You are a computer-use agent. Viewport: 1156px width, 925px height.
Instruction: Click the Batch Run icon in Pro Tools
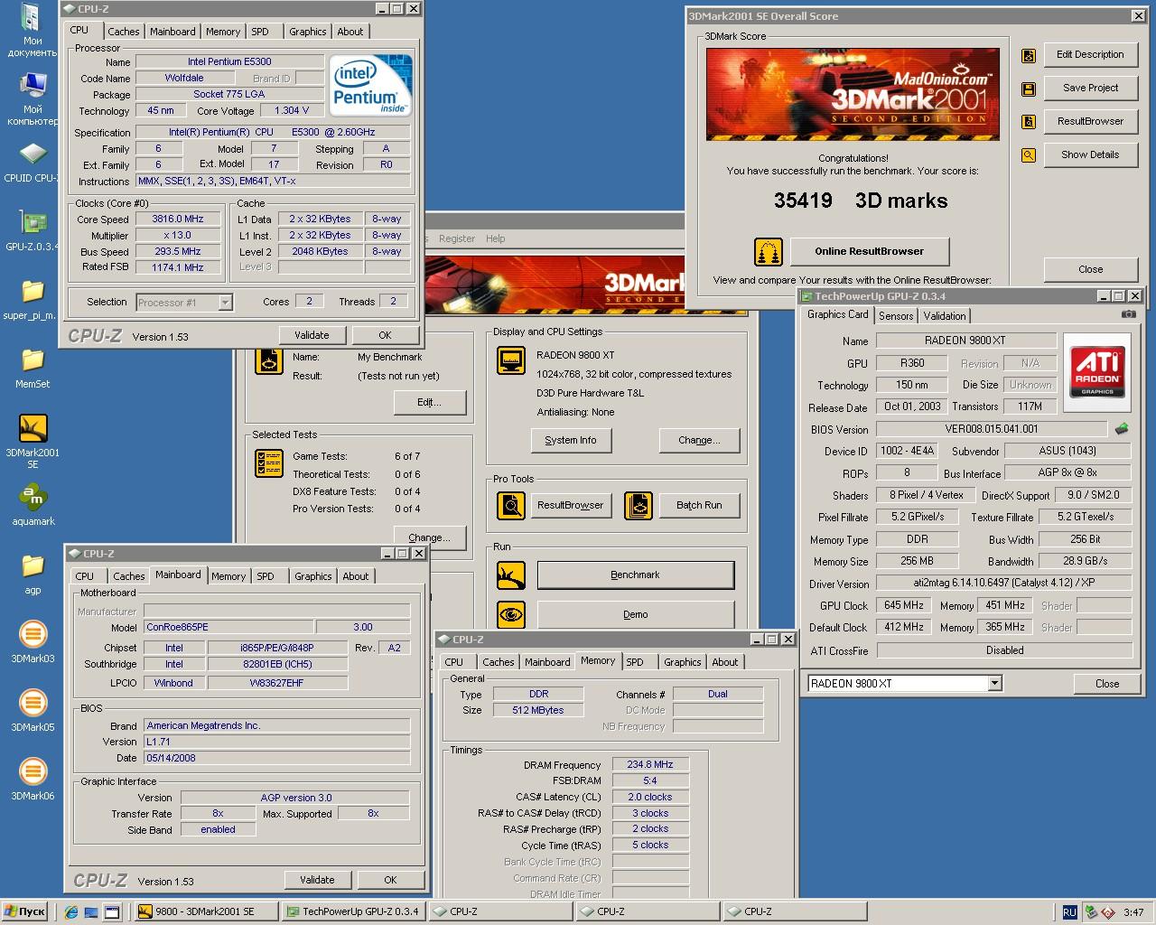639,506
